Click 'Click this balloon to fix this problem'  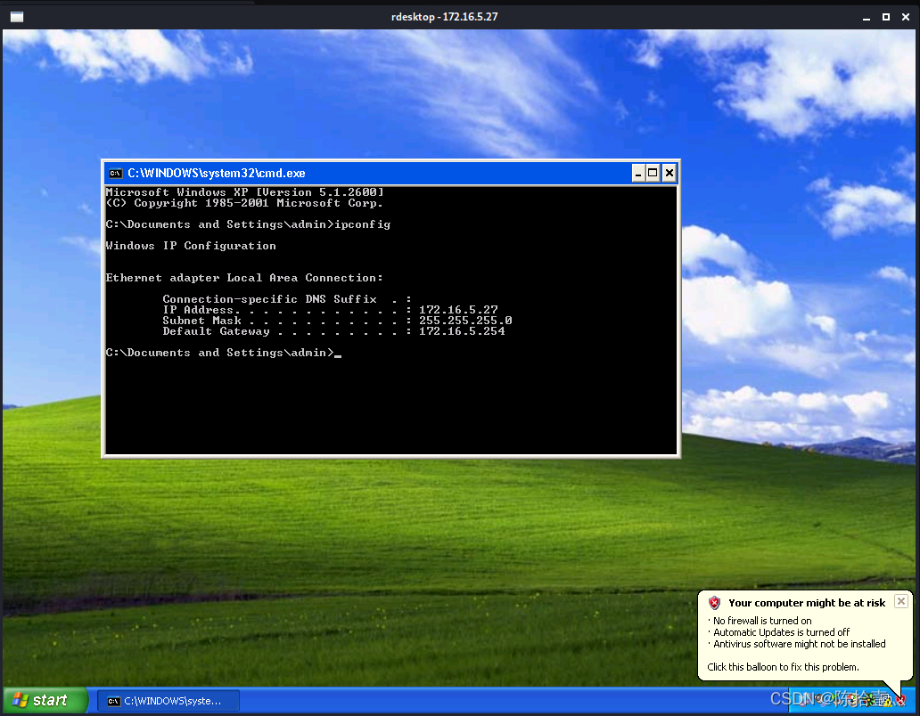783,667
